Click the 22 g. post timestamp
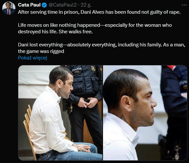 click(86, 5)
